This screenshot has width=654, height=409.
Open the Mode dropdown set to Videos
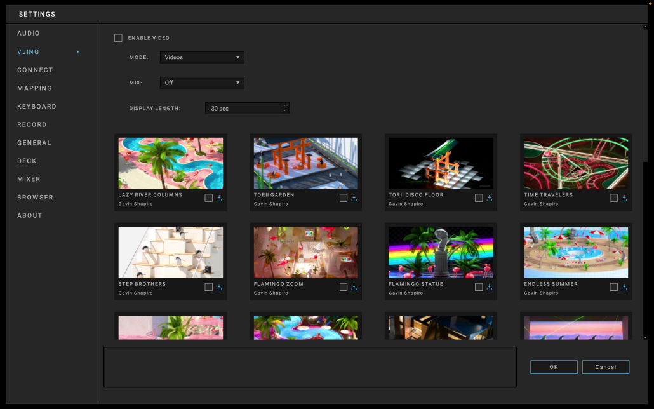(x=202, y=57)
